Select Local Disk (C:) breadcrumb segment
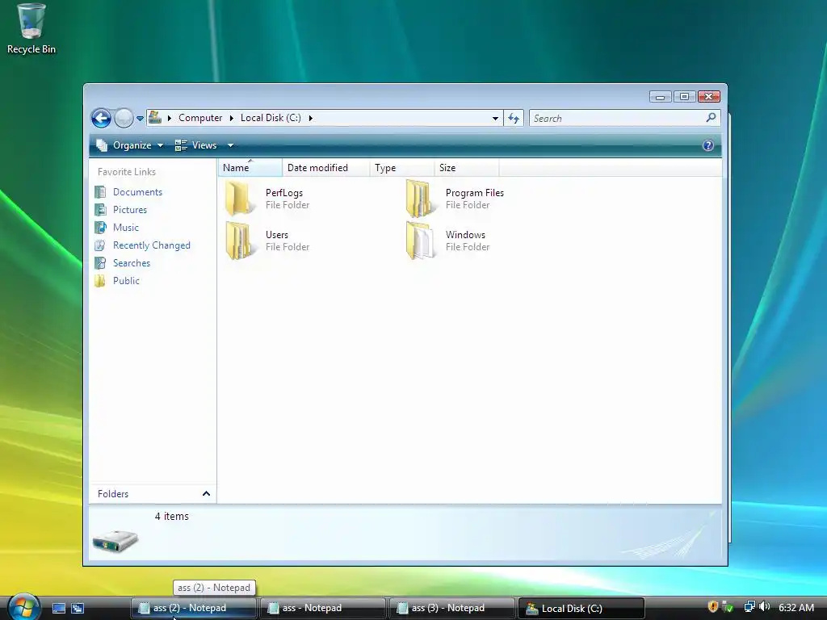This screenshot has height=620, width=827. coord(271,118)
